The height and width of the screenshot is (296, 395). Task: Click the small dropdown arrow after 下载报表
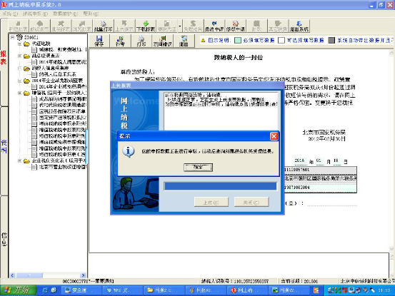pos(179,26)
